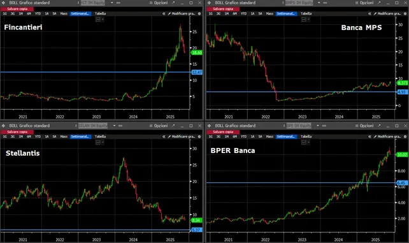Click Modificare gra... in the Banca MPS panel

coord(387,13)
